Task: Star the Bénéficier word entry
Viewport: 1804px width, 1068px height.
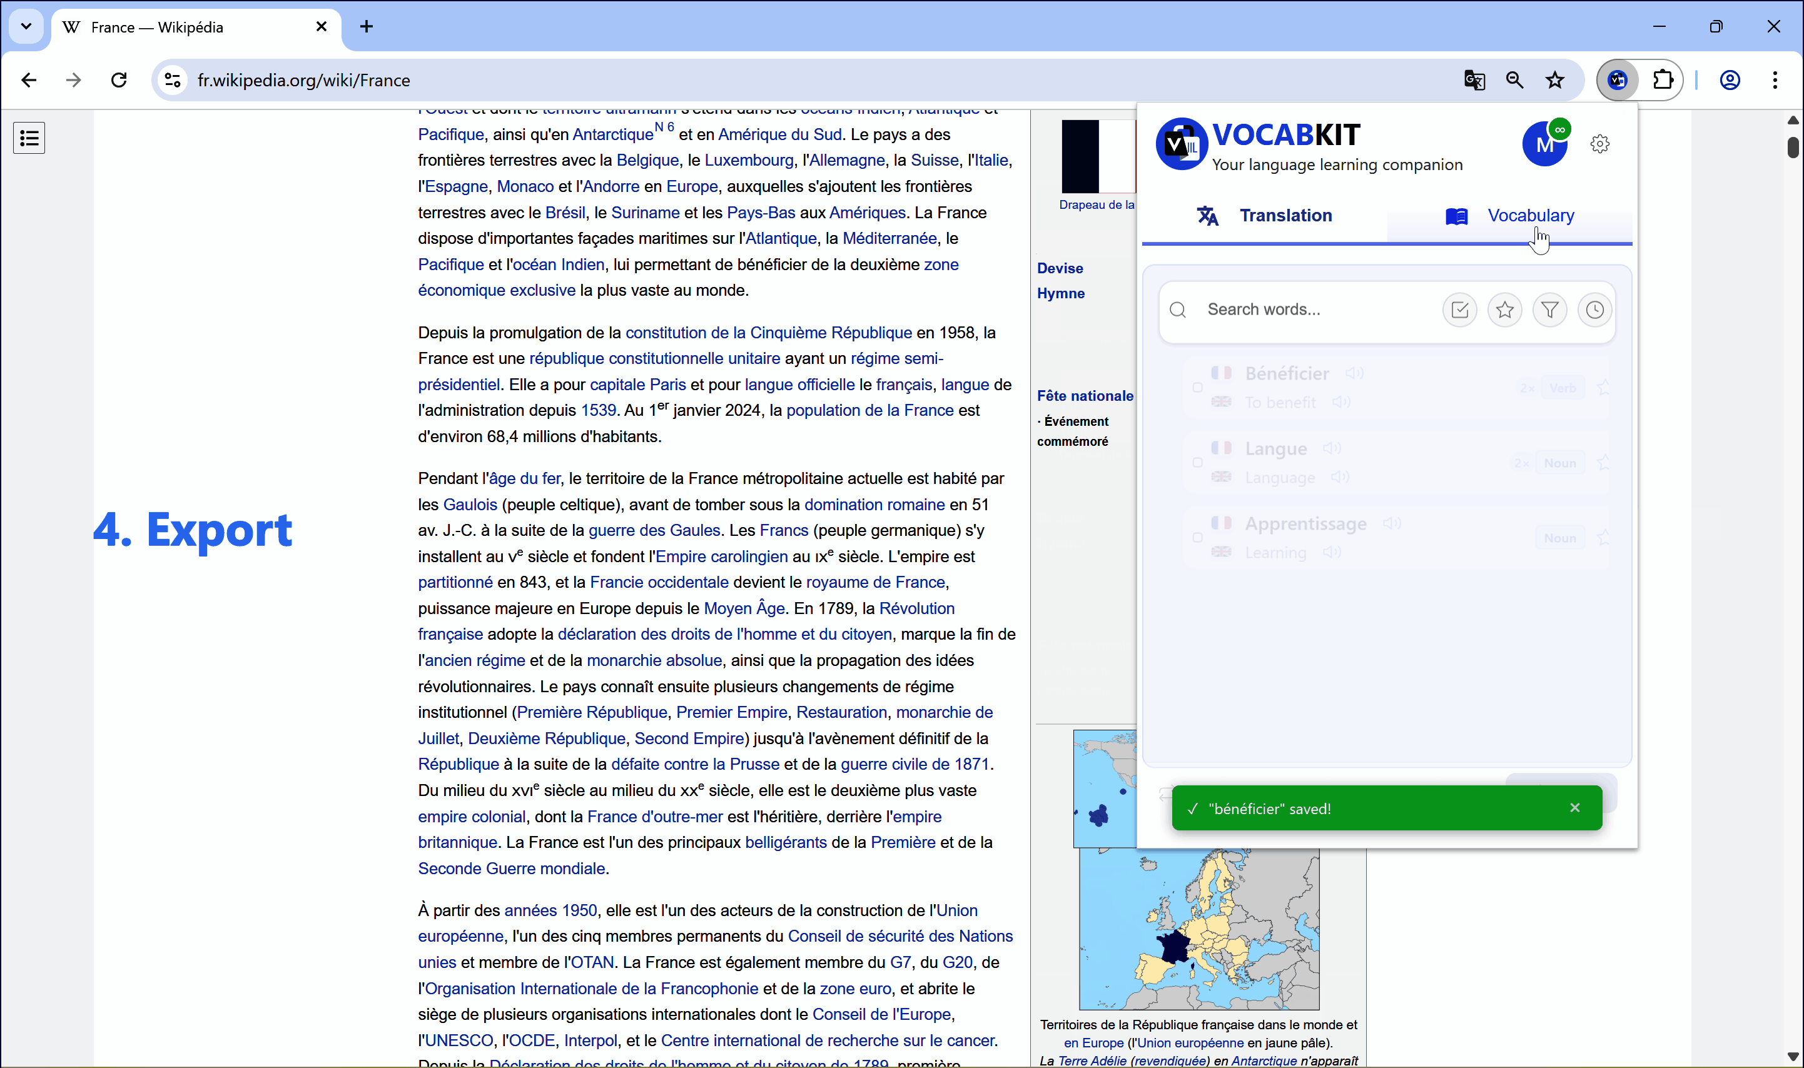Action: point(1603,388)
